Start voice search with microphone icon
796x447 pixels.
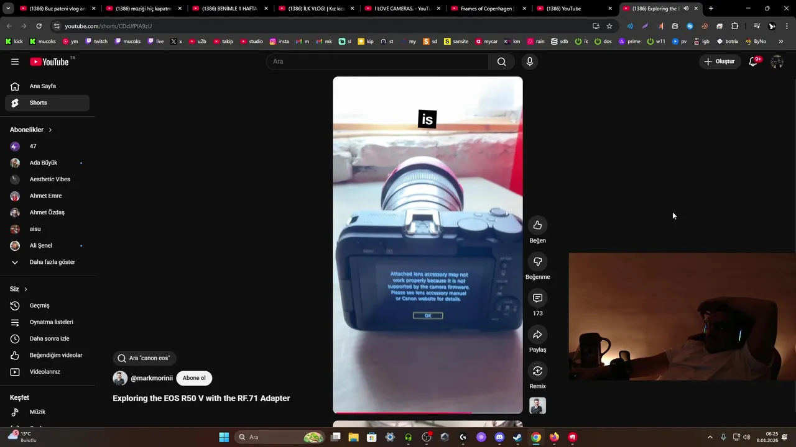tap(530, 61)
